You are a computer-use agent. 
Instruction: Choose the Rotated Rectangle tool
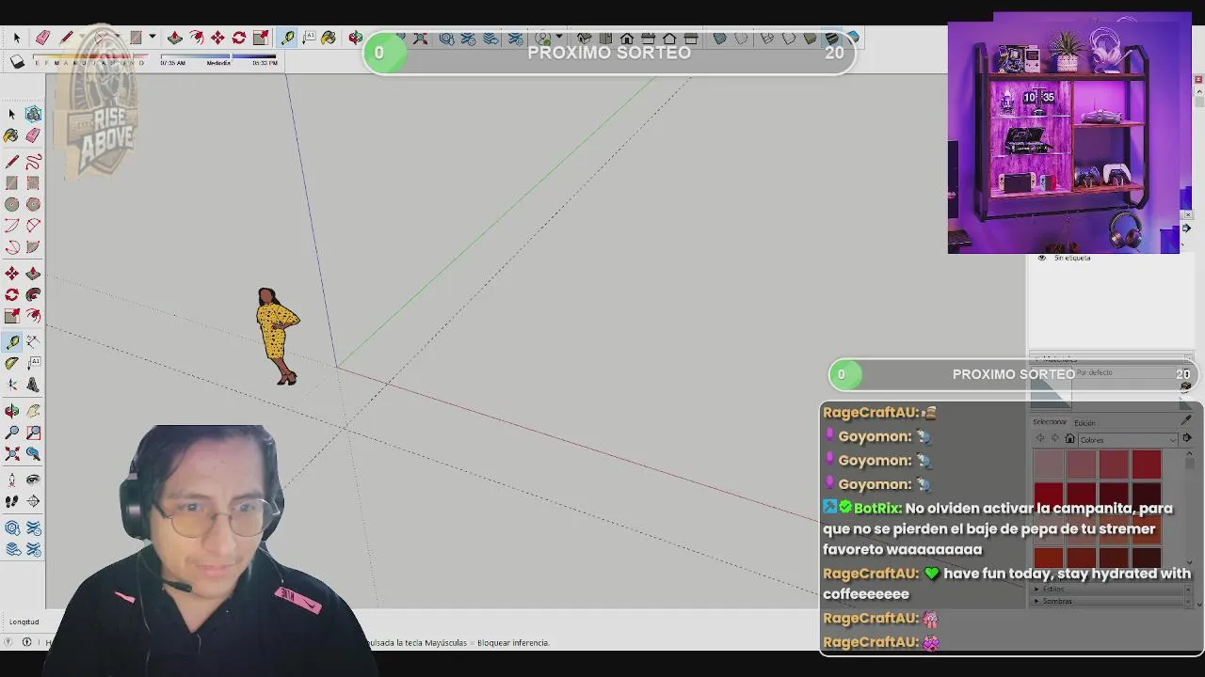pos(33,182)
